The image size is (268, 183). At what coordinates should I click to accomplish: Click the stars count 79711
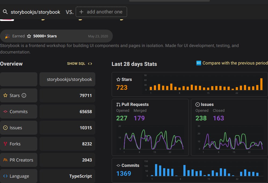coord(86,95)
